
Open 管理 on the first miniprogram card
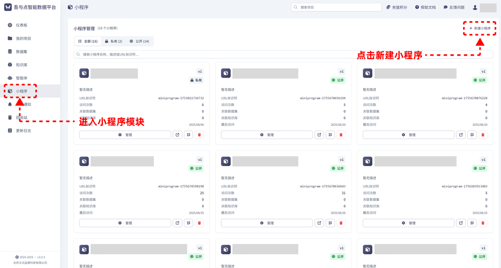[x=125, y=134]
